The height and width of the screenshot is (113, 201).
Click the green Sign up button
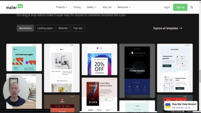[x=180, y=7]
